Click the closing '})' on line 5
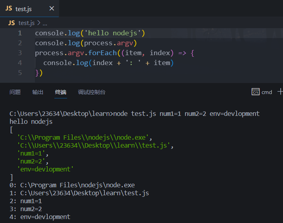Image resolution: width=283 pixels, height=223 pixels. [x=39, y=73]
